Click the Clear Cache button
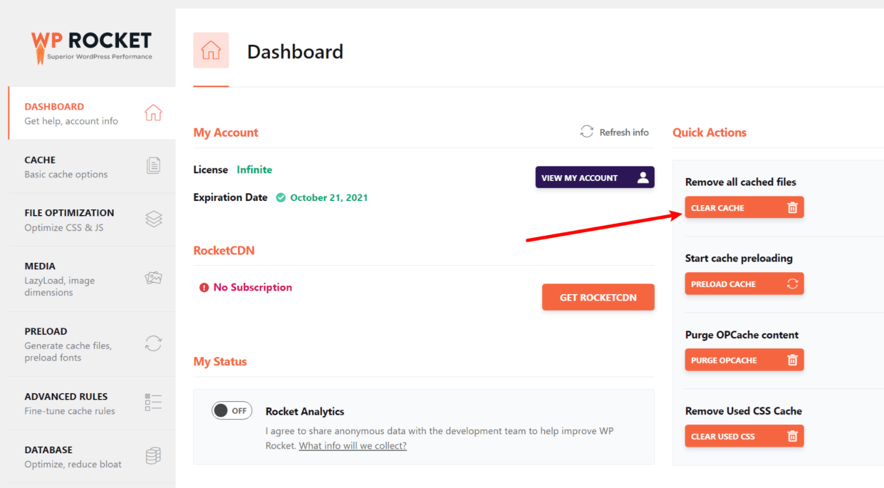This screenshot has height=488, width=884. click(x=744, y=207)
